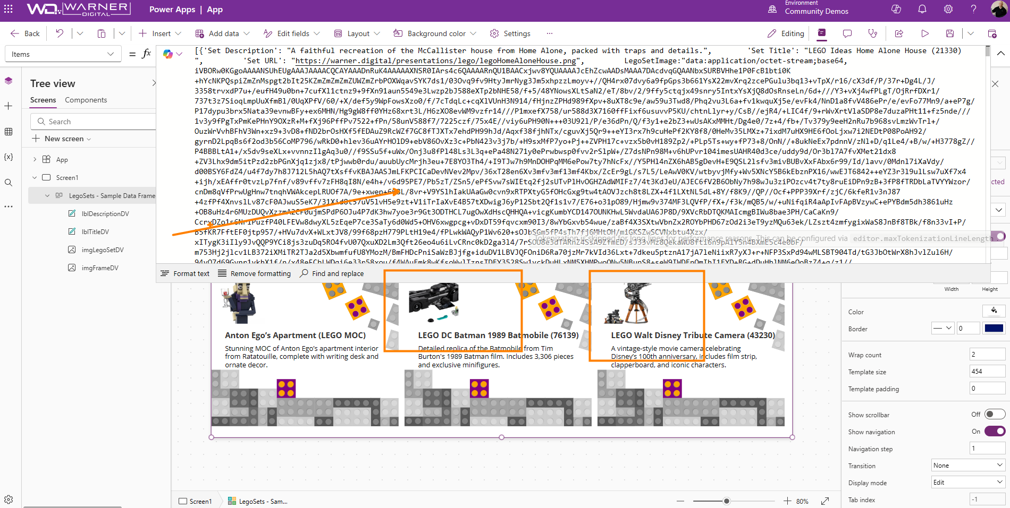
Task: Open the Items property dropdown
Action: [x=62, y=54]
